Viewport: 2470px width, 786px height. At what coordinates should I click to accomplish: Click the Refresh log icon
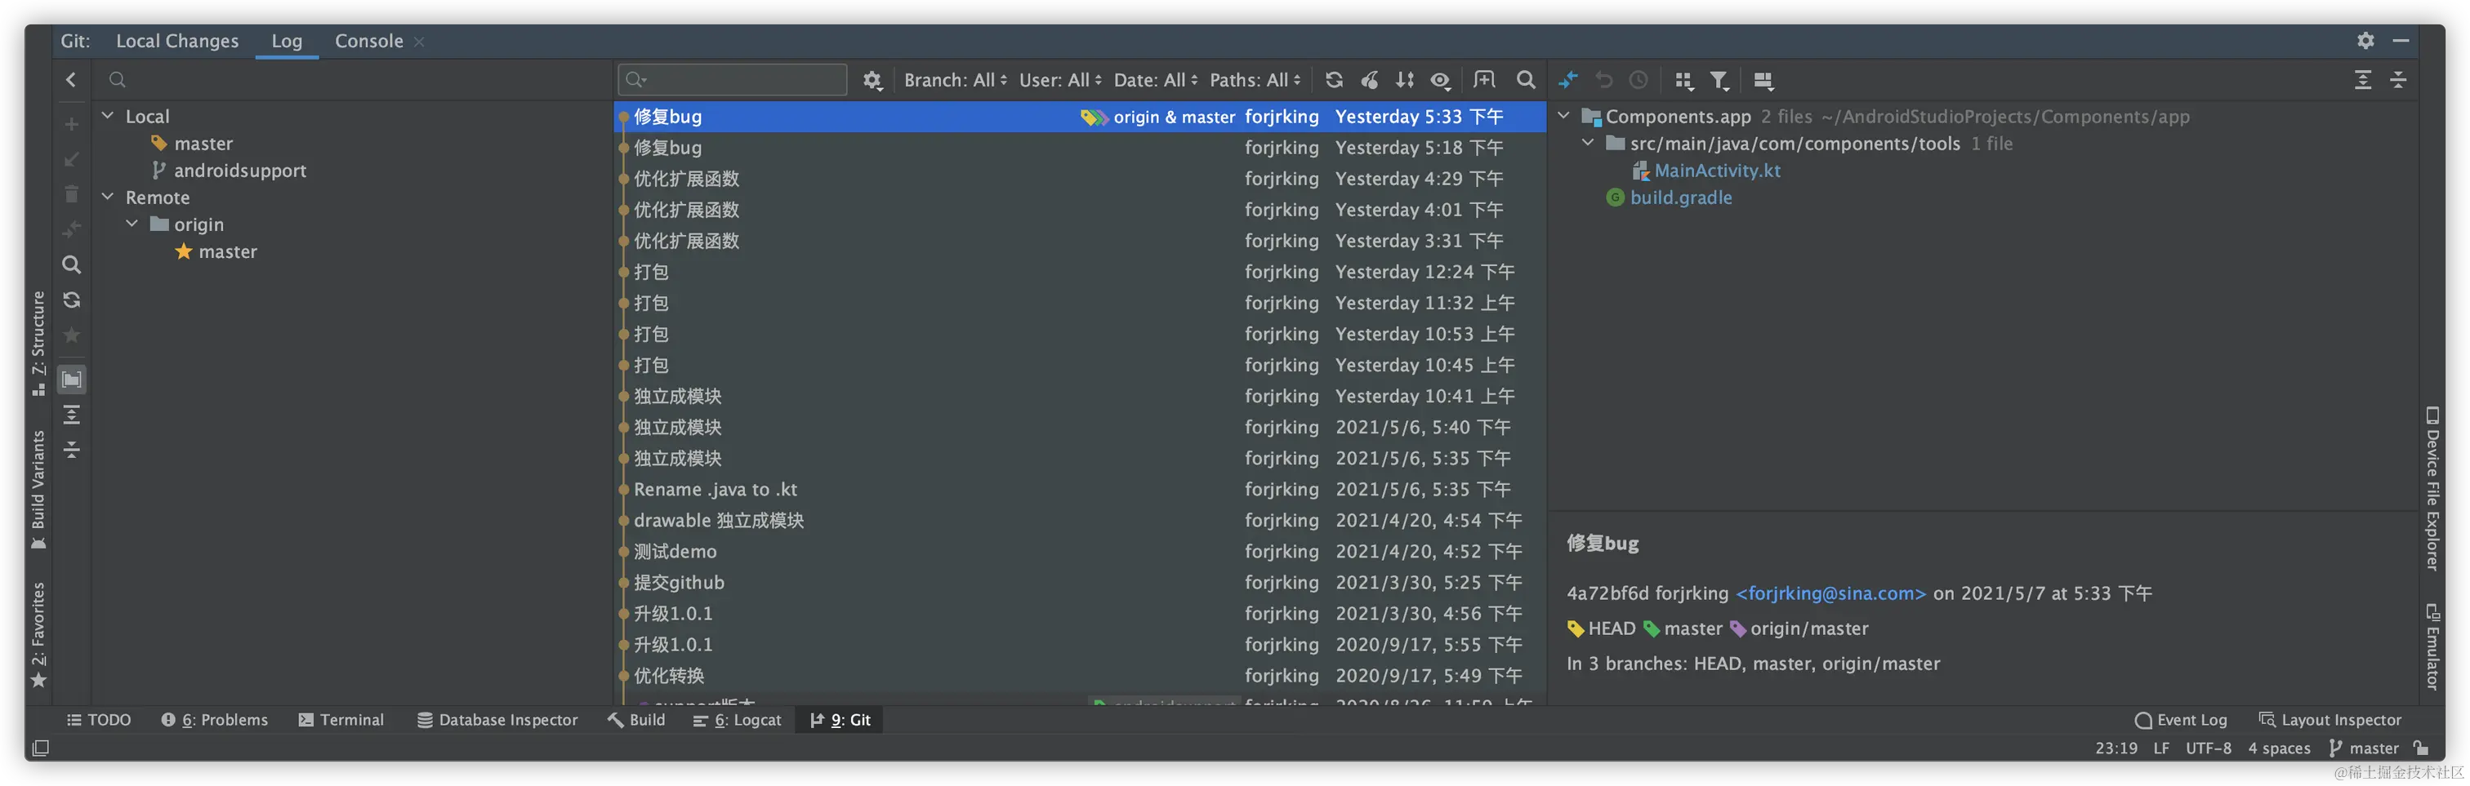point(1334,81)
